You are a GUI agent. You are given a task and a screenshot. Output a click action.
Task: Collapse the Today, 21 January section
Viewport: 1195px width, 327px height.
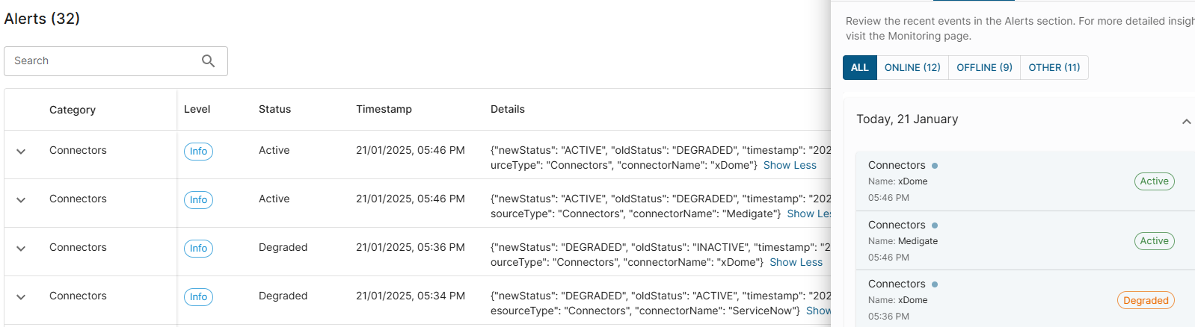coord(1185,121)
